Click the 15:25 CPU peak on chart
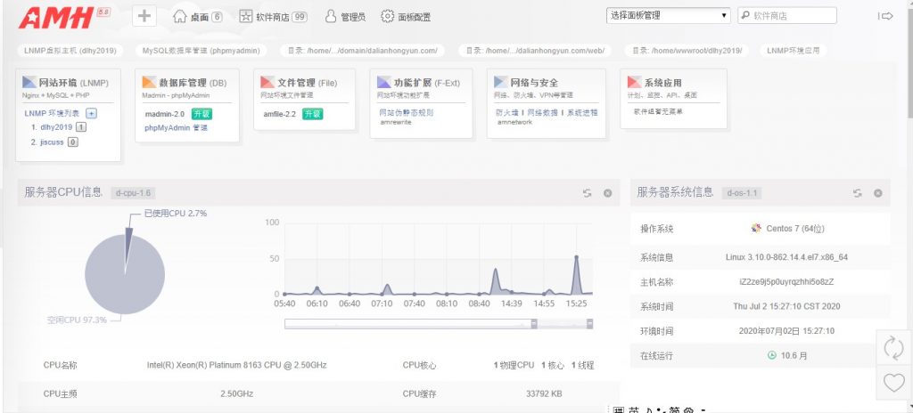 [x=577, y=256]
